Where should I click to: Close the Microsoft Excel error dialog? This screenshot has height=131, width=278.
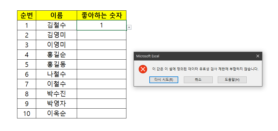pyautogui.click(x=258, y=56)
